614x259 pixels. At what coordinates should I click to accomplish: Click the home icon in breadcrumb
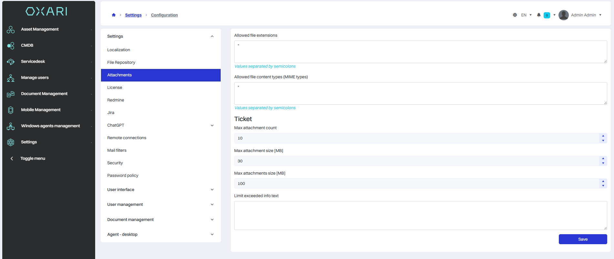[x=114, y=15]
